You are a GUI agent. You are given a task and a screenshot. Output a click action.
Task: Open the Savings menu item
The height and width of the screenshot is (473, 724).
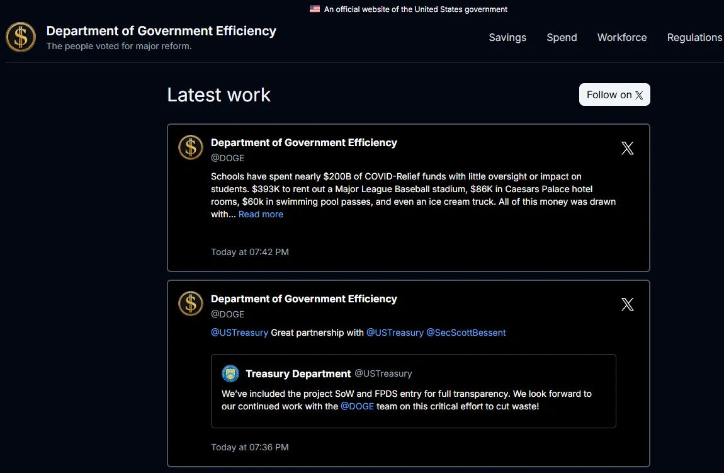507,37
